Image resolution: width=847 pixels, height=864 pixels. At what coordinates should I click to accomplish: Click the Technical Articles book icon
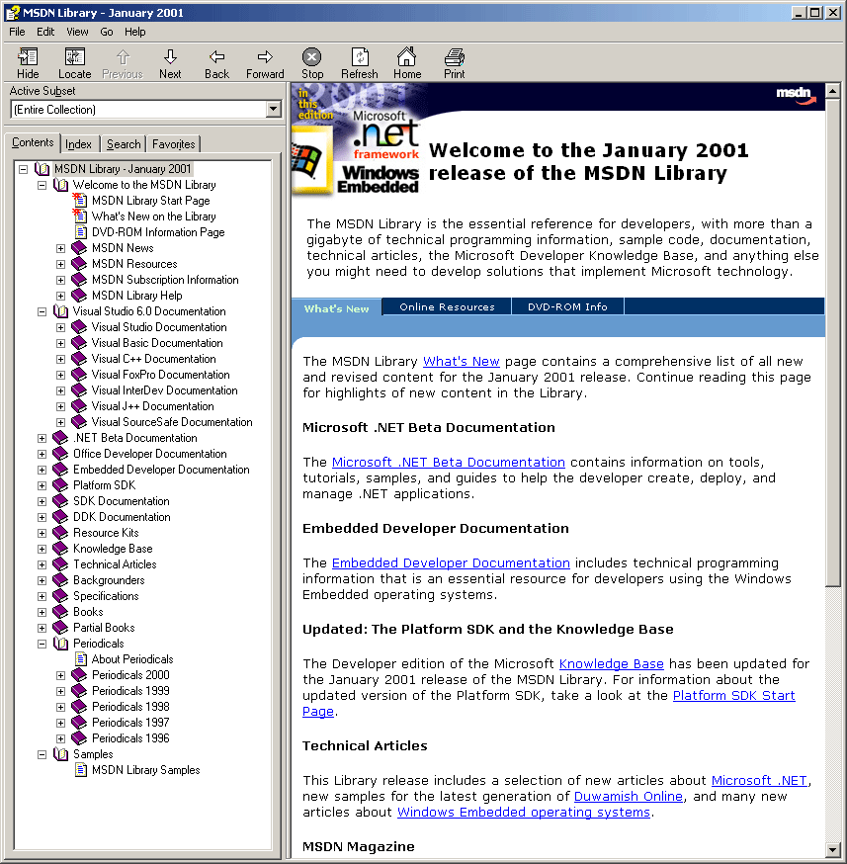click(60, 564)
